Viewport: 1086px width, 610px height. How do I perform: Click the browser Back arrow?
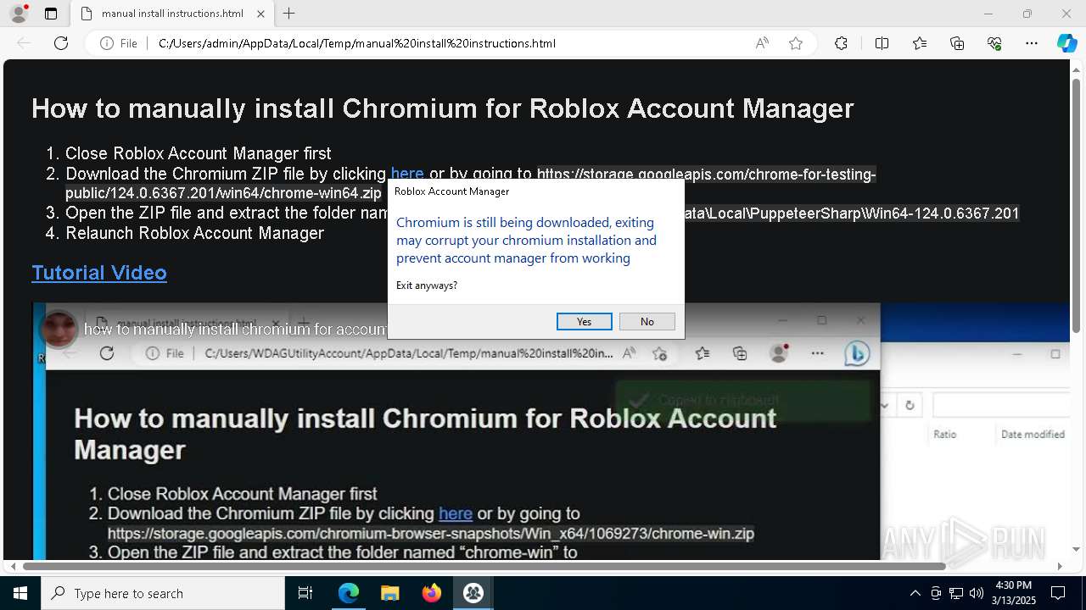[x=24, y=43]
